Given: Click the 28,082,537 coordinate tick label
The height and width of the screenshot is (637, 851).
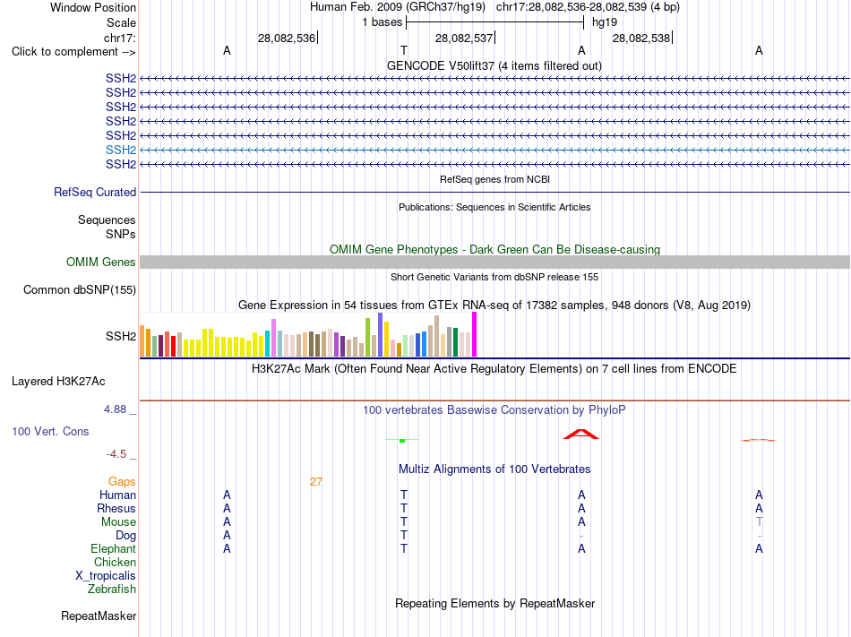Looking at the screenshot, I should [464, 38].
